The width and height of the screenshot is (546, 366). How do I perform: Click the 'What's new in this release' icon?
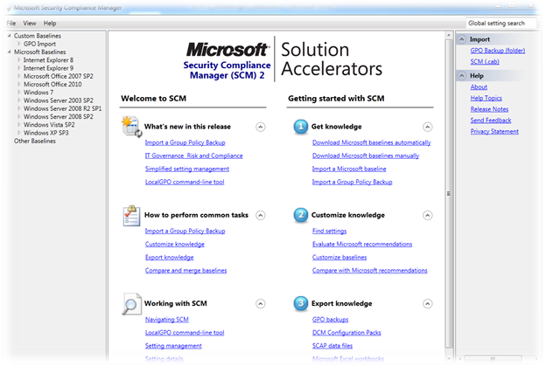(x=131, y=127)
